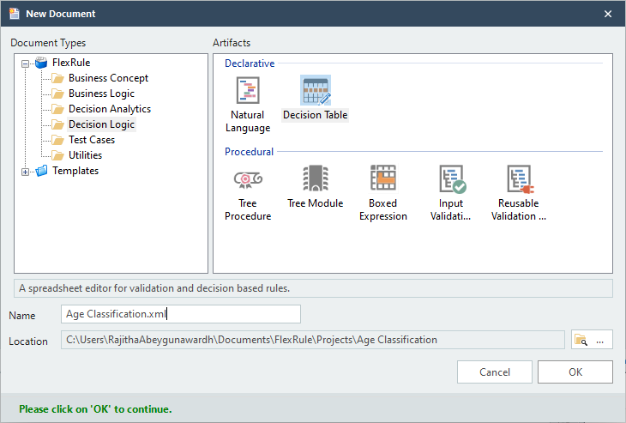Image resolution: width=626 pixels, height=423 pixels.
Task: Select Utilities in document types
Action: pos(85,155)
